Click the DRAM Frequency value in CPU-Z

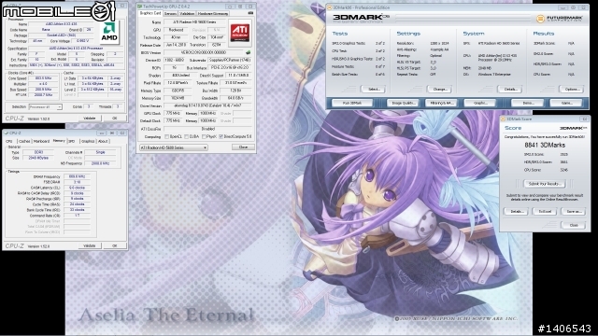(77, 176)
